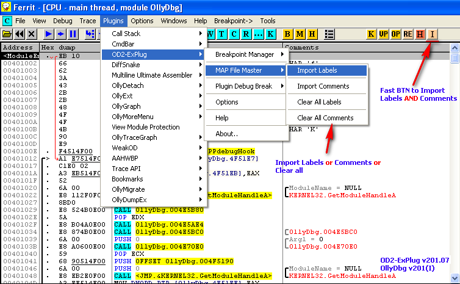The width and height of the screenshot is (460, 284).
Task: Choose Help in OD2-ExPlug submenu
Action: pos(246,118)
